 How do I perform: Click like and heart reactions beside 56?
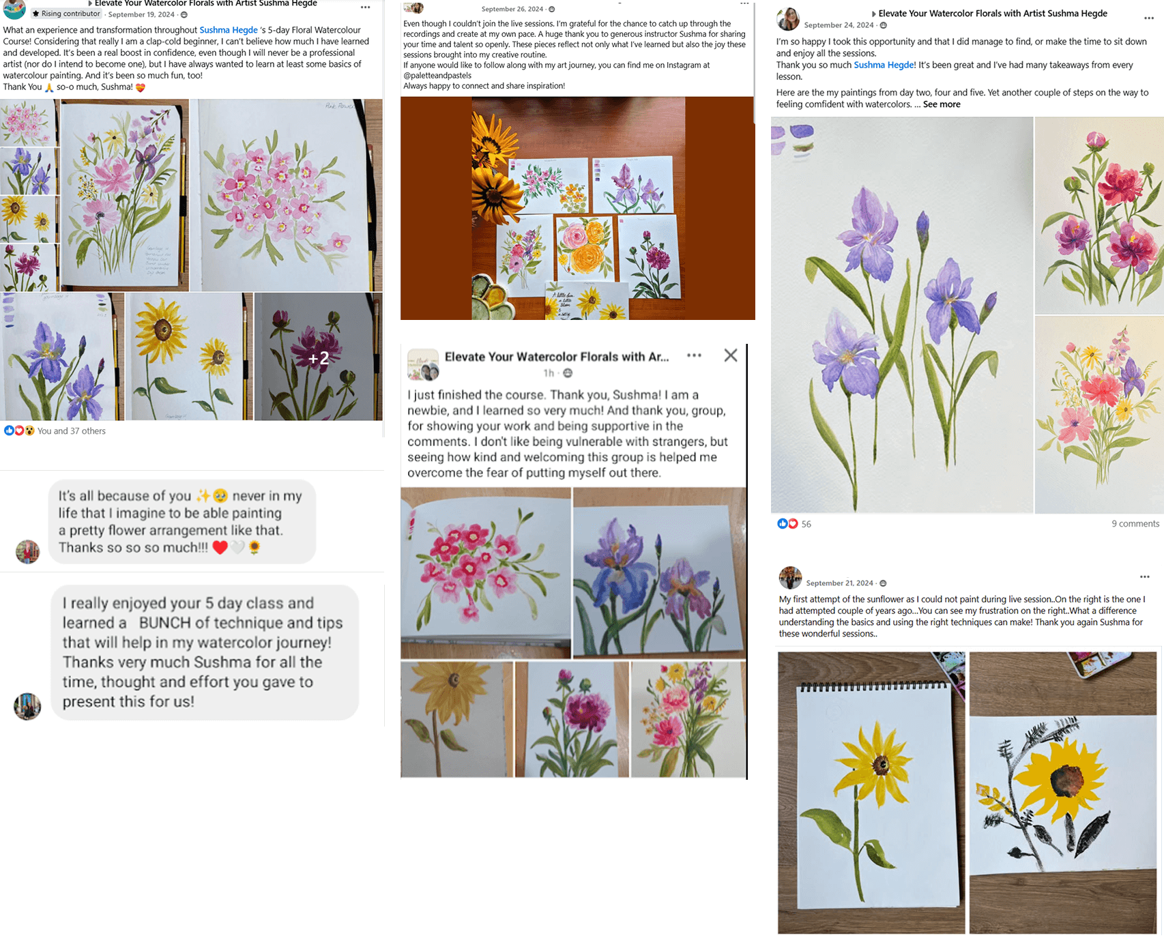[787, 524]
